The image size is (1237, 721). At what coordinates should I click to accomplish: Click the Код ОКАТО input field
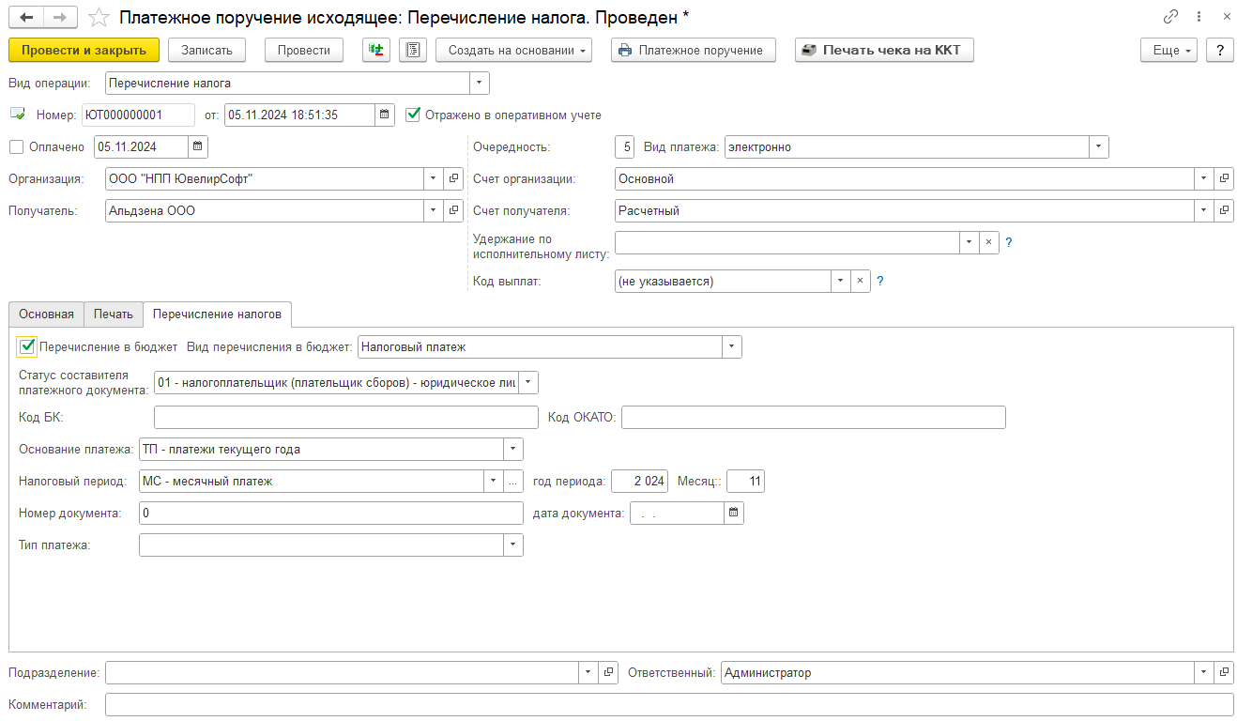click(813, 417)
